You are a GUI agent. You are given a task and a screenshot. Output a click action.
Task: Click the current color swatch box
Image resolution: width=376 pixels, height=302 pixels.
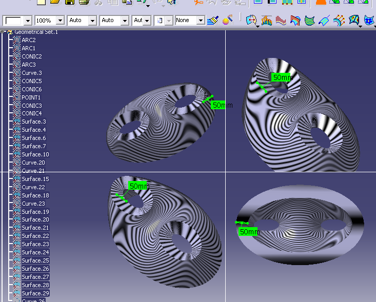[x=13, y=21]
